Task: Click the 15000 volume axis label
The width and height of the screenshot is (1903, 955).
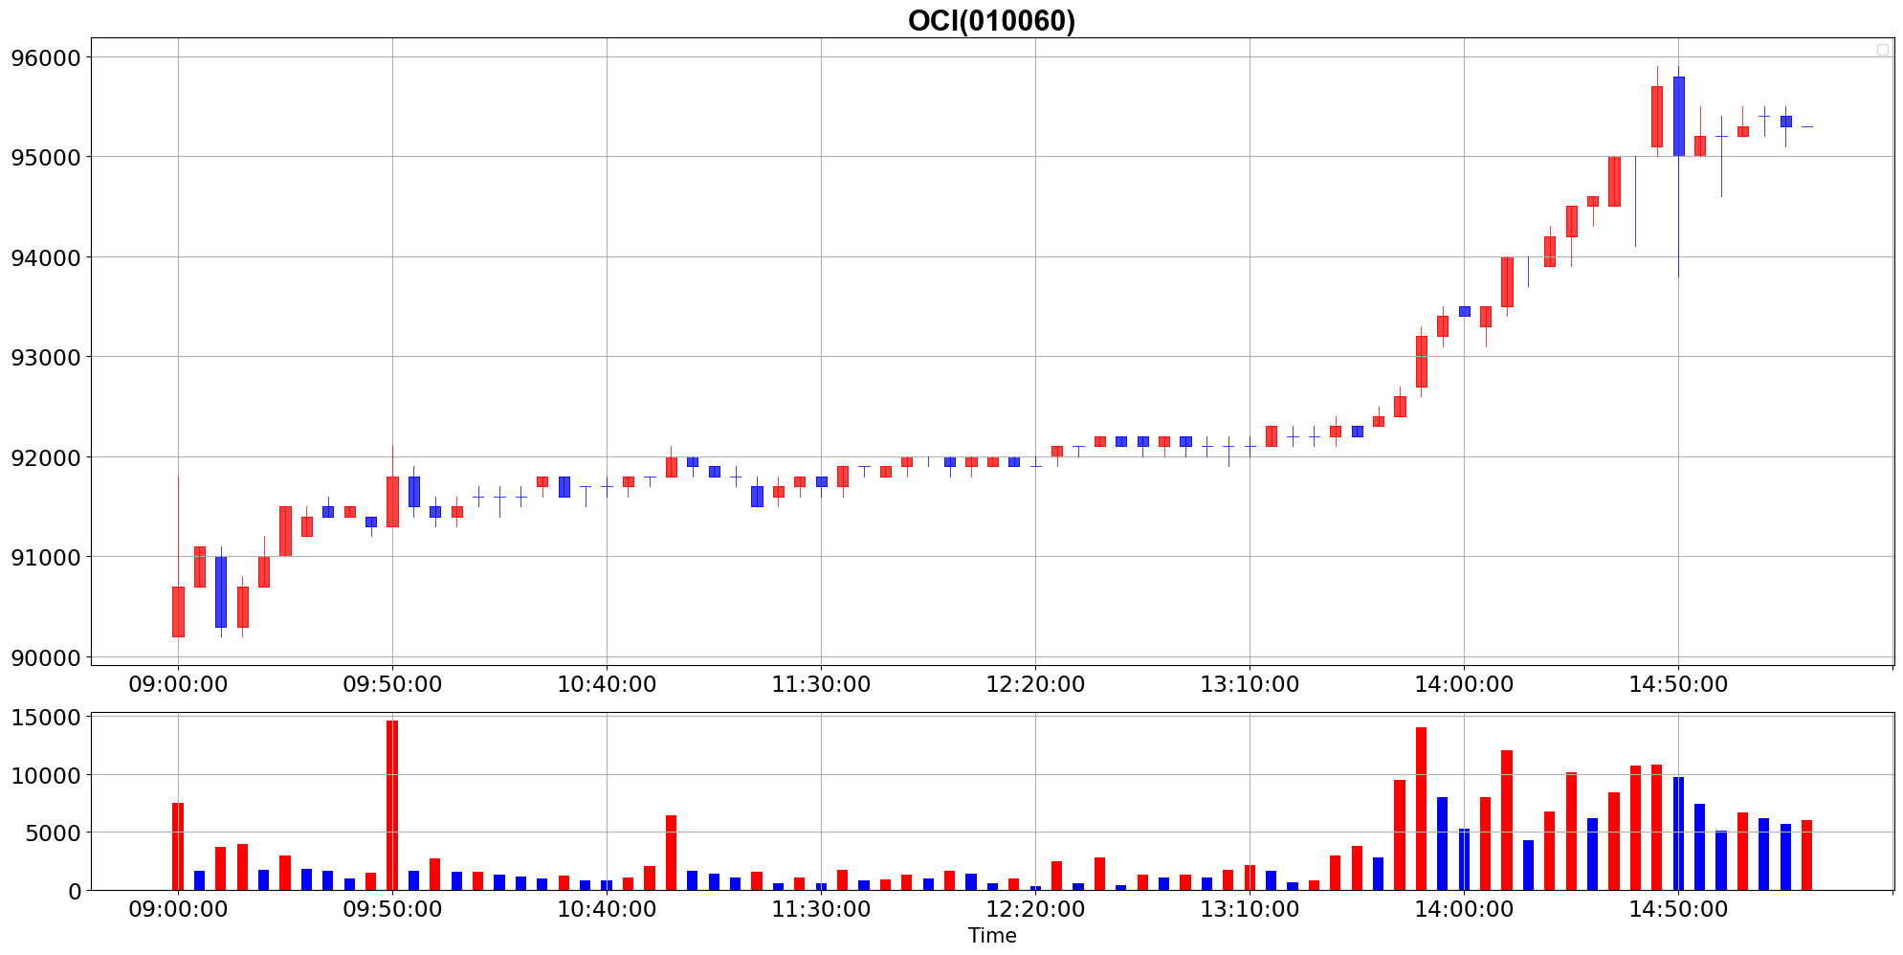Action: [x=45, y=718]
